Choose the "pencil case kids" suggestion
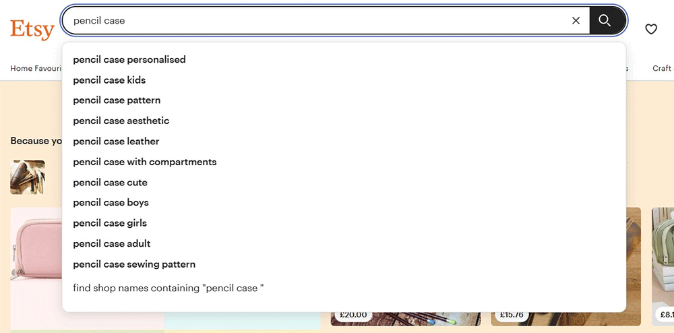Image resolution: width=674 pixels, height=333 pixels. point(109,80)
